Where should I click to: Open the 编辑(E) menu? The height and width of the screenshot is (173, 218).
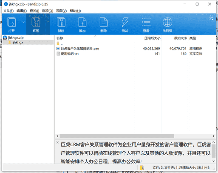pos(22,11)
